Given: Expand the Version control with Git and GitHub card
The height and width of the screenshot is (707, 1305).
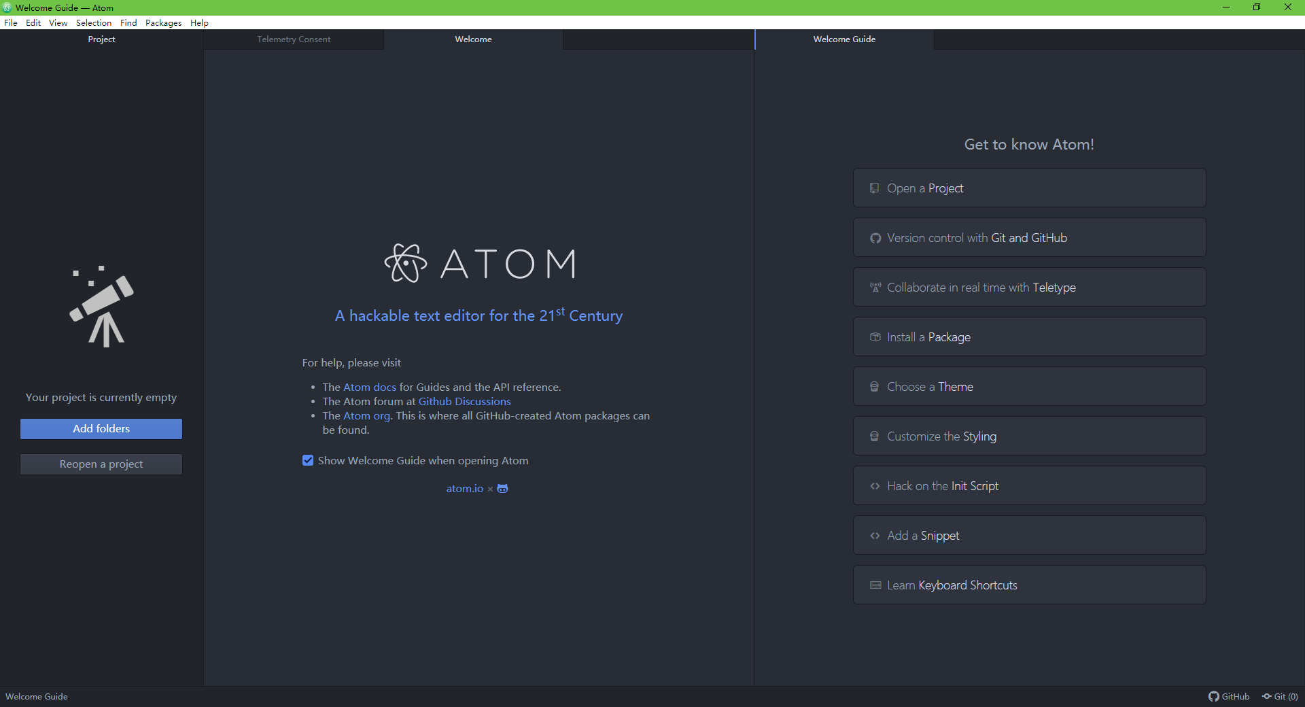Looking at the screenshot, I should 1029,238.
